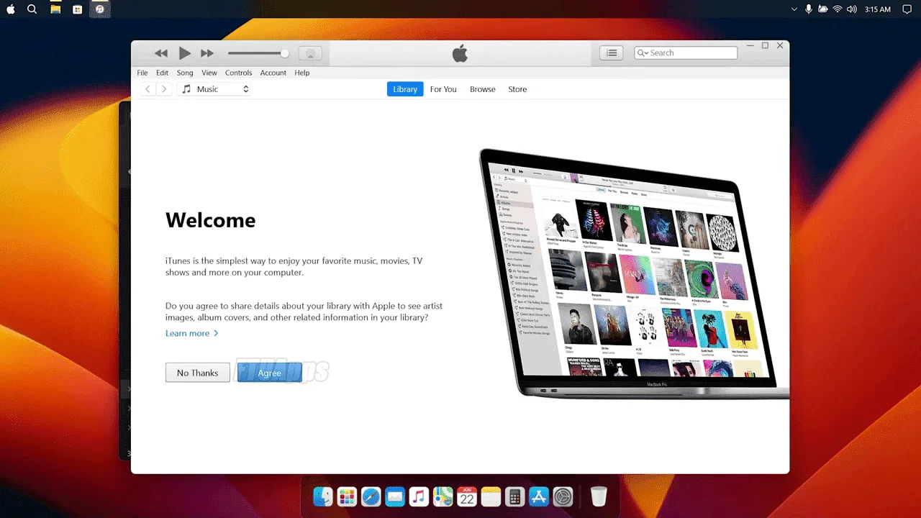
Task: Click the iTunes icon in top bar
Action: (x=100, y=9)
